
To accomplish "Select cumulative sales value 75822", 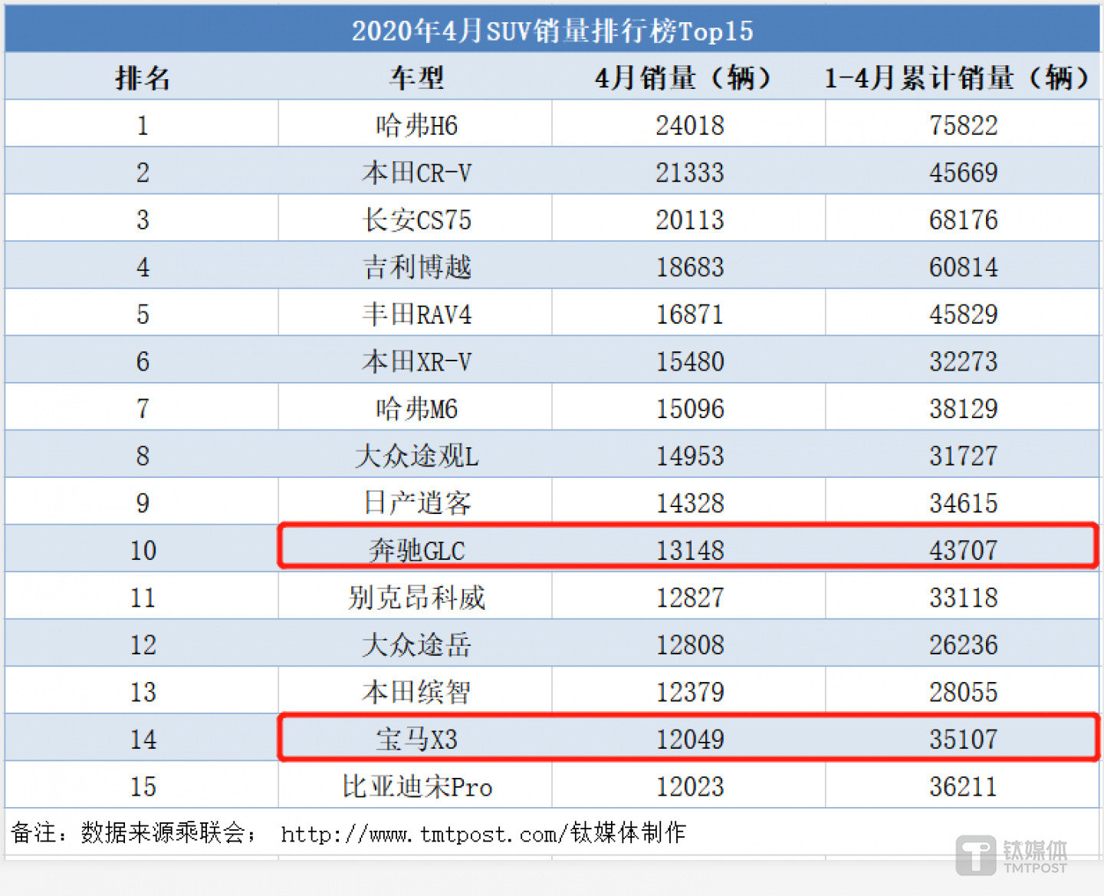I will pos(963,125).
